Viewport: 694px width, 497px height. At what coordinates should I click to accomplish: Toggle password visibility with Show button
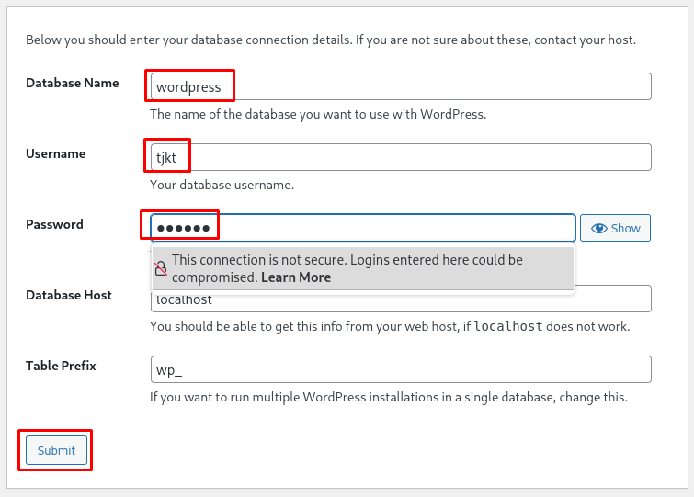615,228
